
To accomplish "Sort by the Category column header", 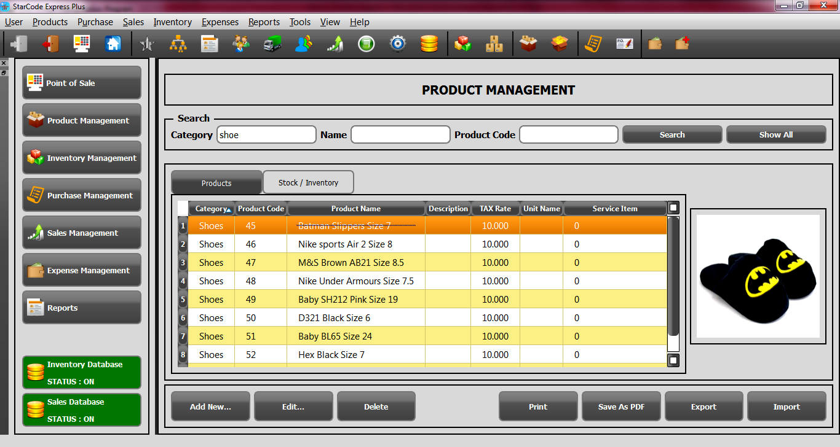I will pos(212,208).
